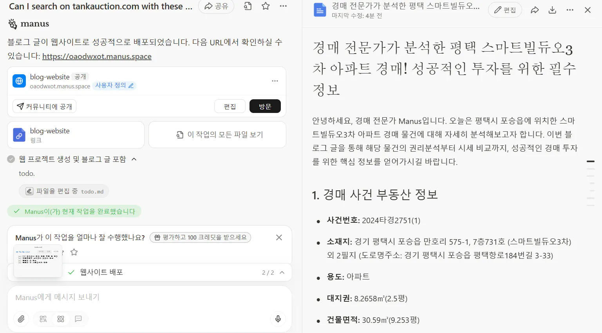Click the globe icon on the blog-website card
Image resolution: width=602 pixels, height=333 pixels.
click(19, 81)
